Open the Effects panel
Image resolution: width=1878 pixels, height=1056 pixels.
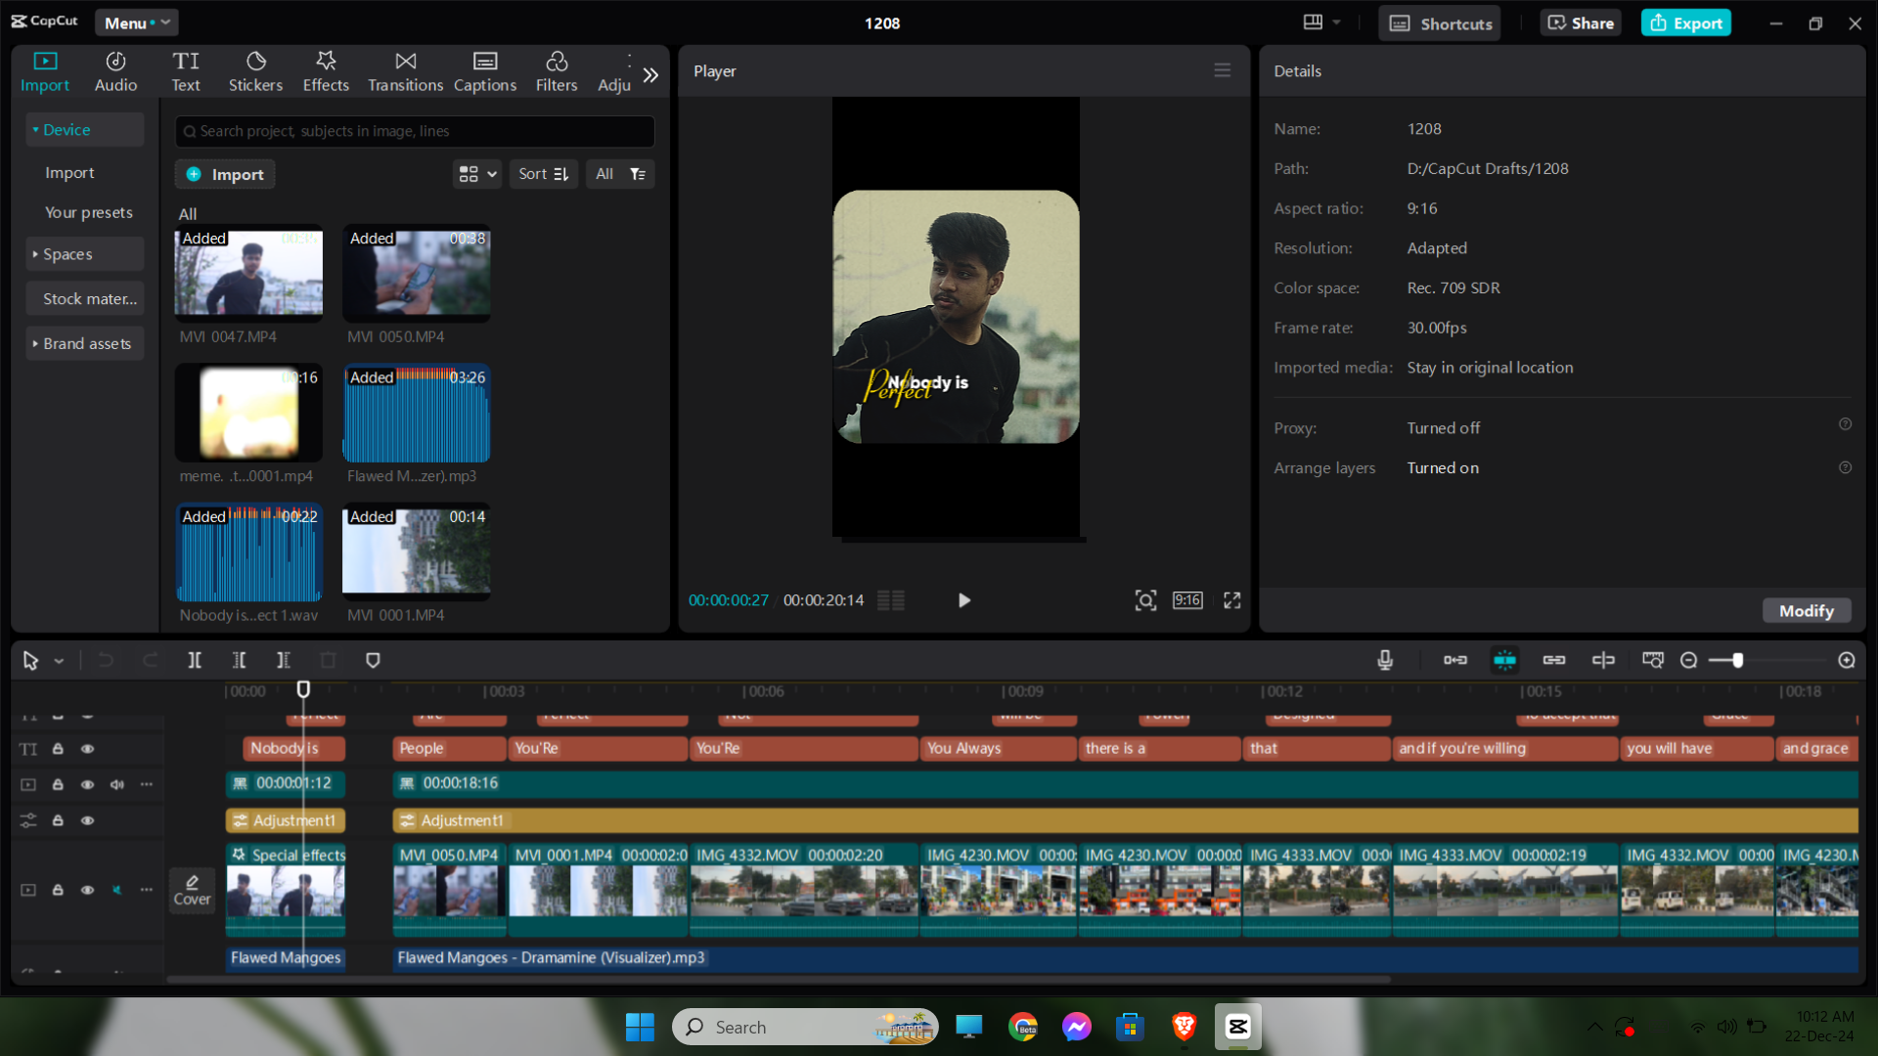[326, 71]
